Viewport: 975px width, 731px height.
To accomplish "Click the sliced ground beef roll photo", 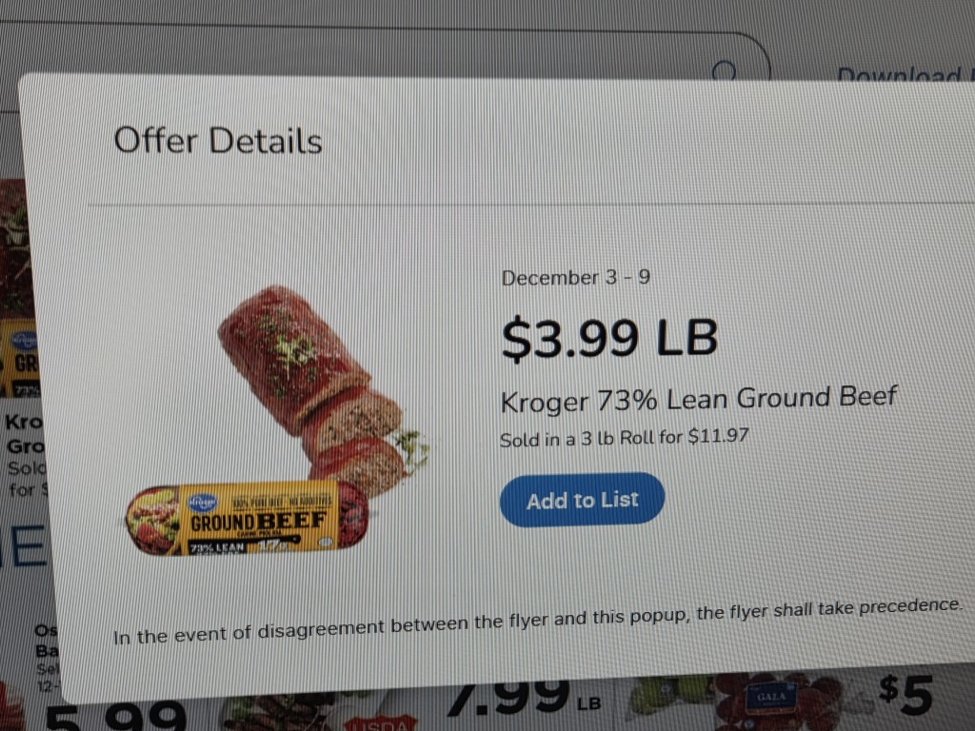I will (314, 390).
